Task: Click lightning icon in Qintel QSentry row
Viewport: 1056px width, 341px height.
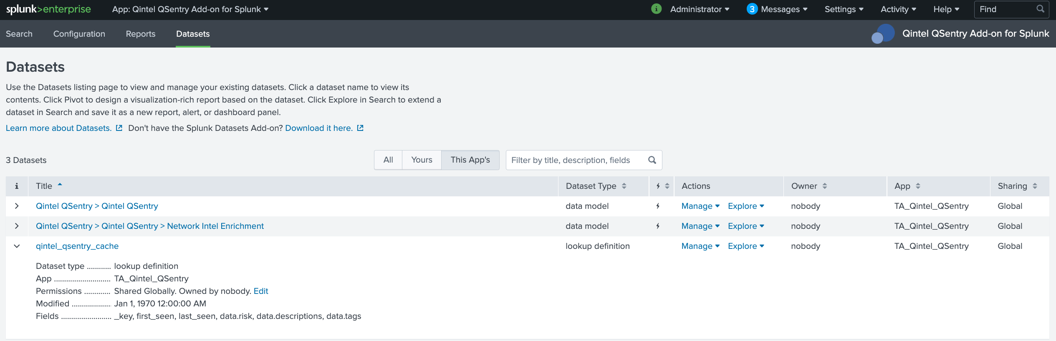Action: pos(658,206)
